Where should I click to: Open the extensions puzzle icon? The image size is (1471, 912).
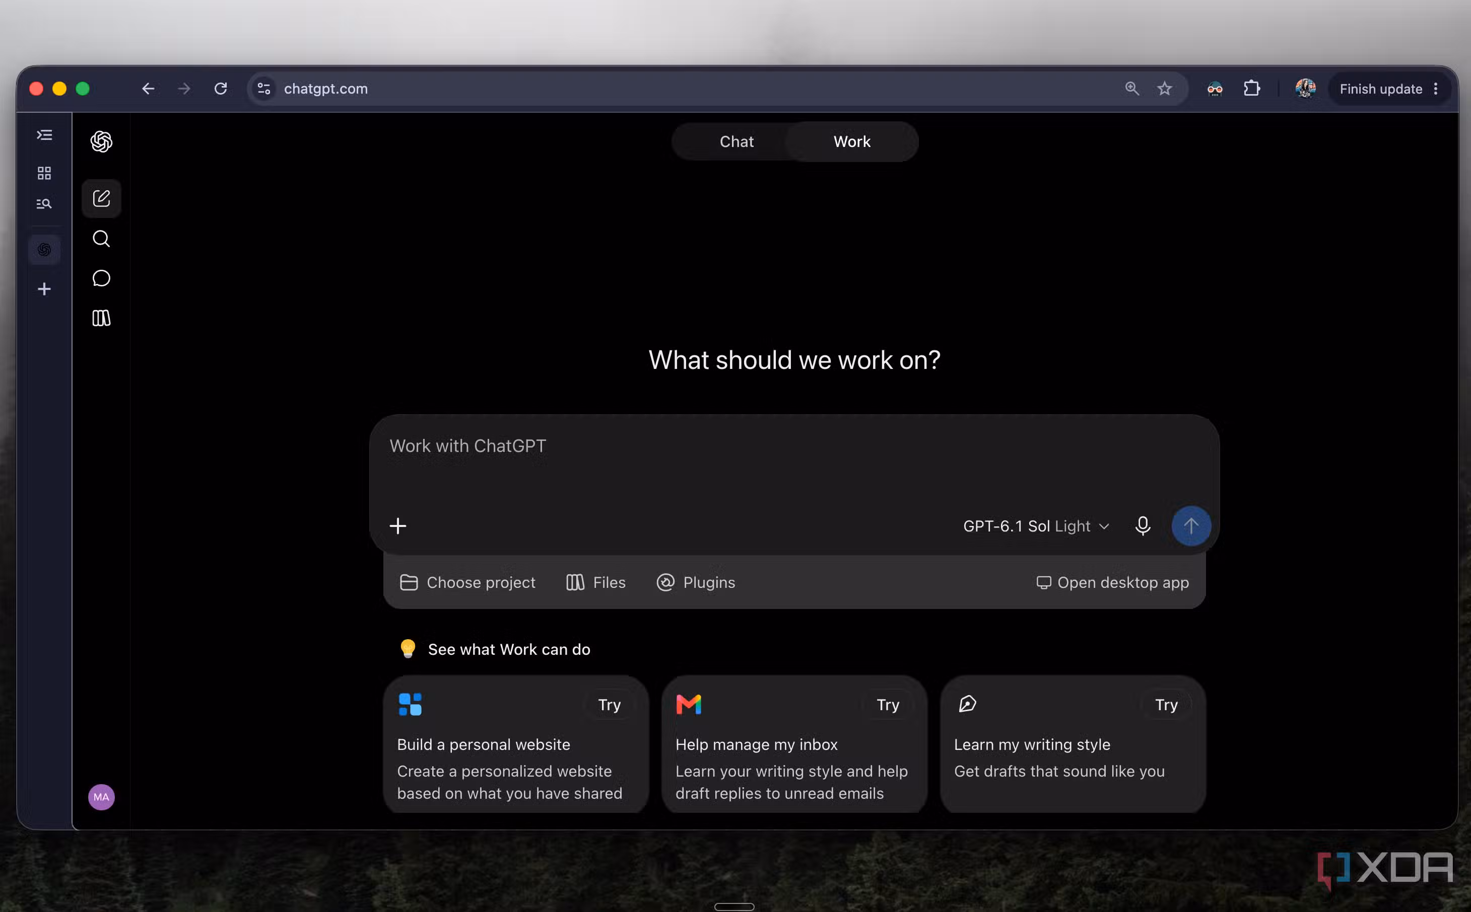1252,89
